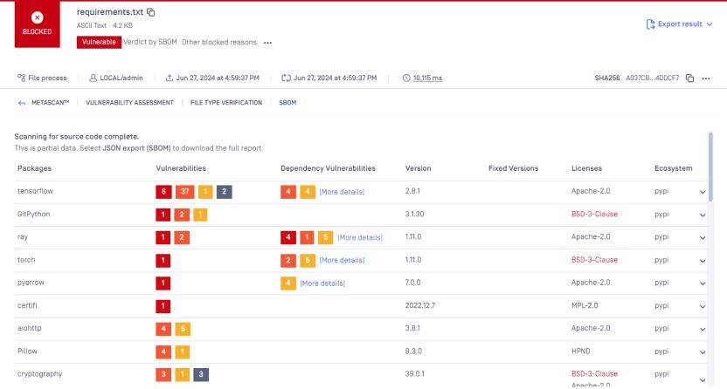Click the 10,115 ms scan duration link
This screenshot has height=389, width=727.
[x=427, y=78]
